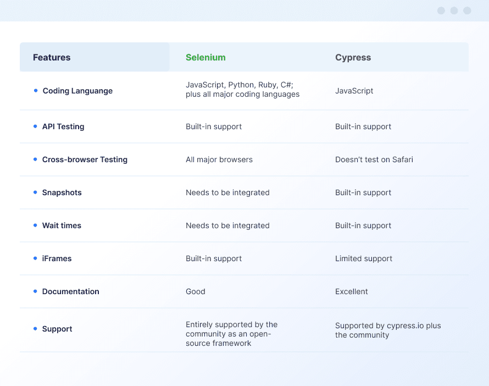Viewport: 489px width, 386px height.
Task: Click the bullet before Cross-browser Testing
Action: [x=35, y=159]
